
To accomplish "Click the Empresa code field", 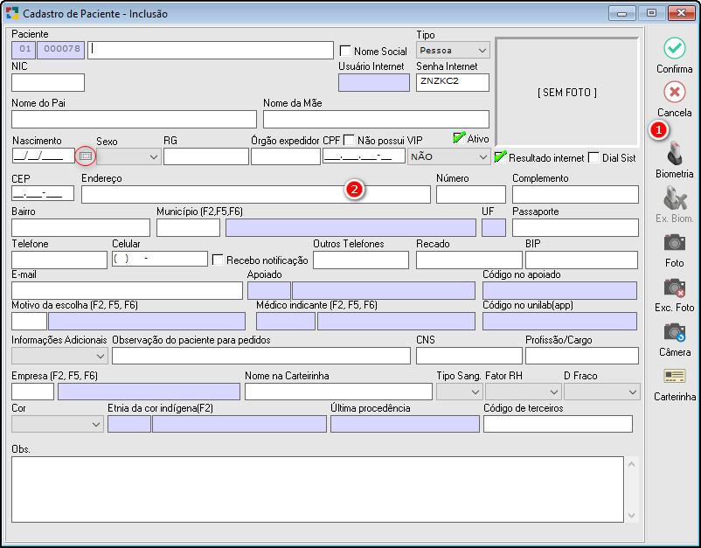I will tap(32, 392).
